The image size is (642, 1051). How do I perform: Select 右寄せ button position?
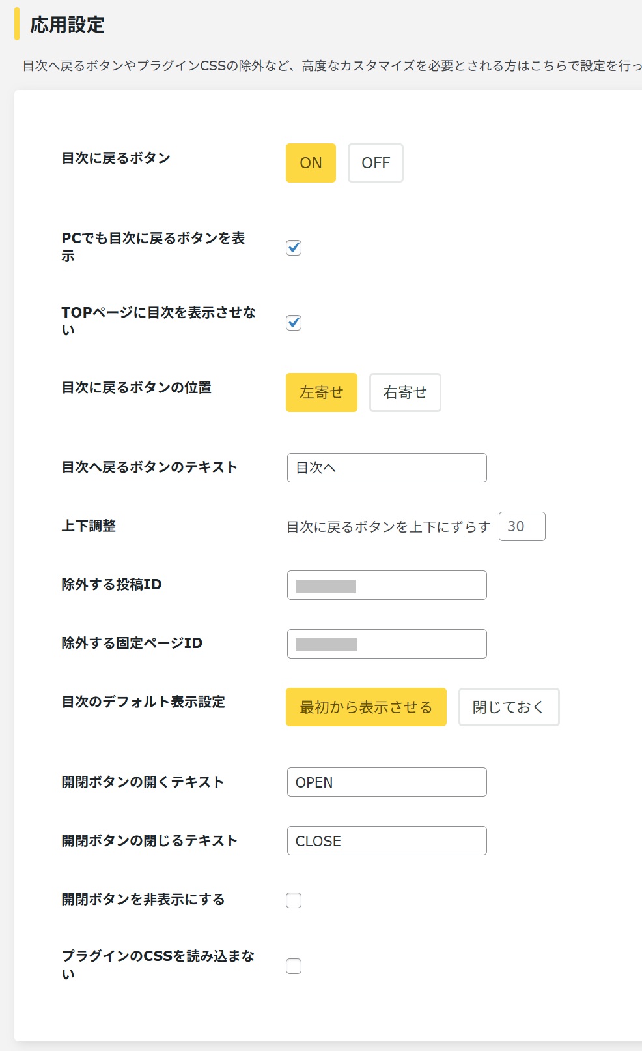click(x=405, y=392)
